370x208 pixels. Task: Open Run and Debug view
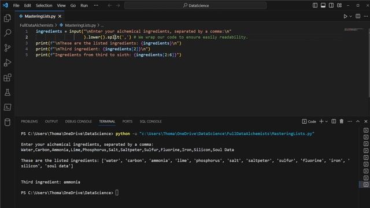(x=8, y=63)
